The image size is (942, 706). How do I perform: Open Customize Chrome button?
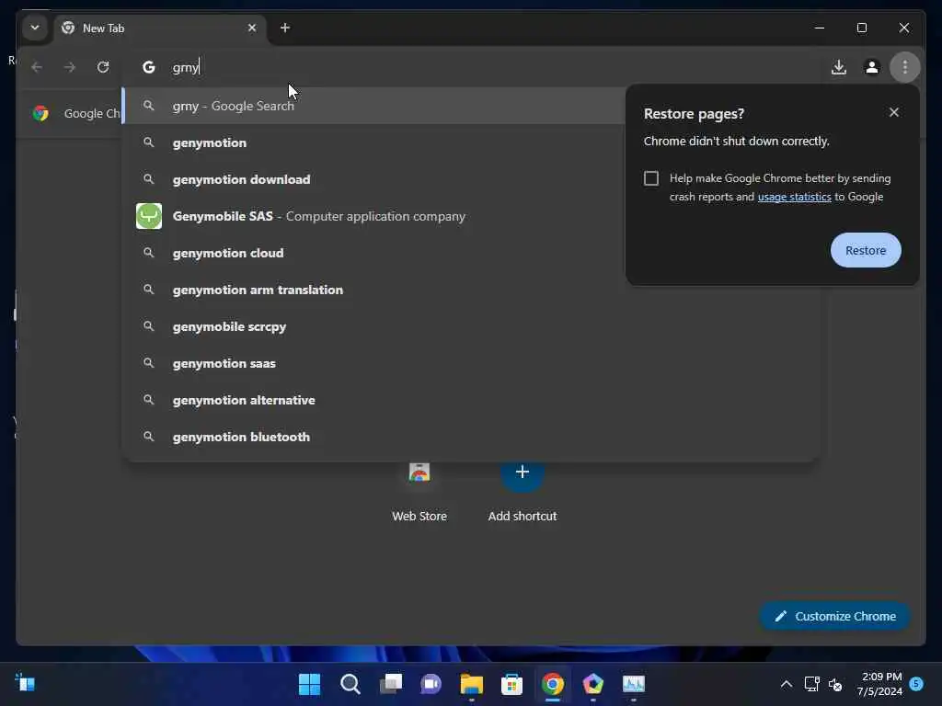(x=835, y=617)
